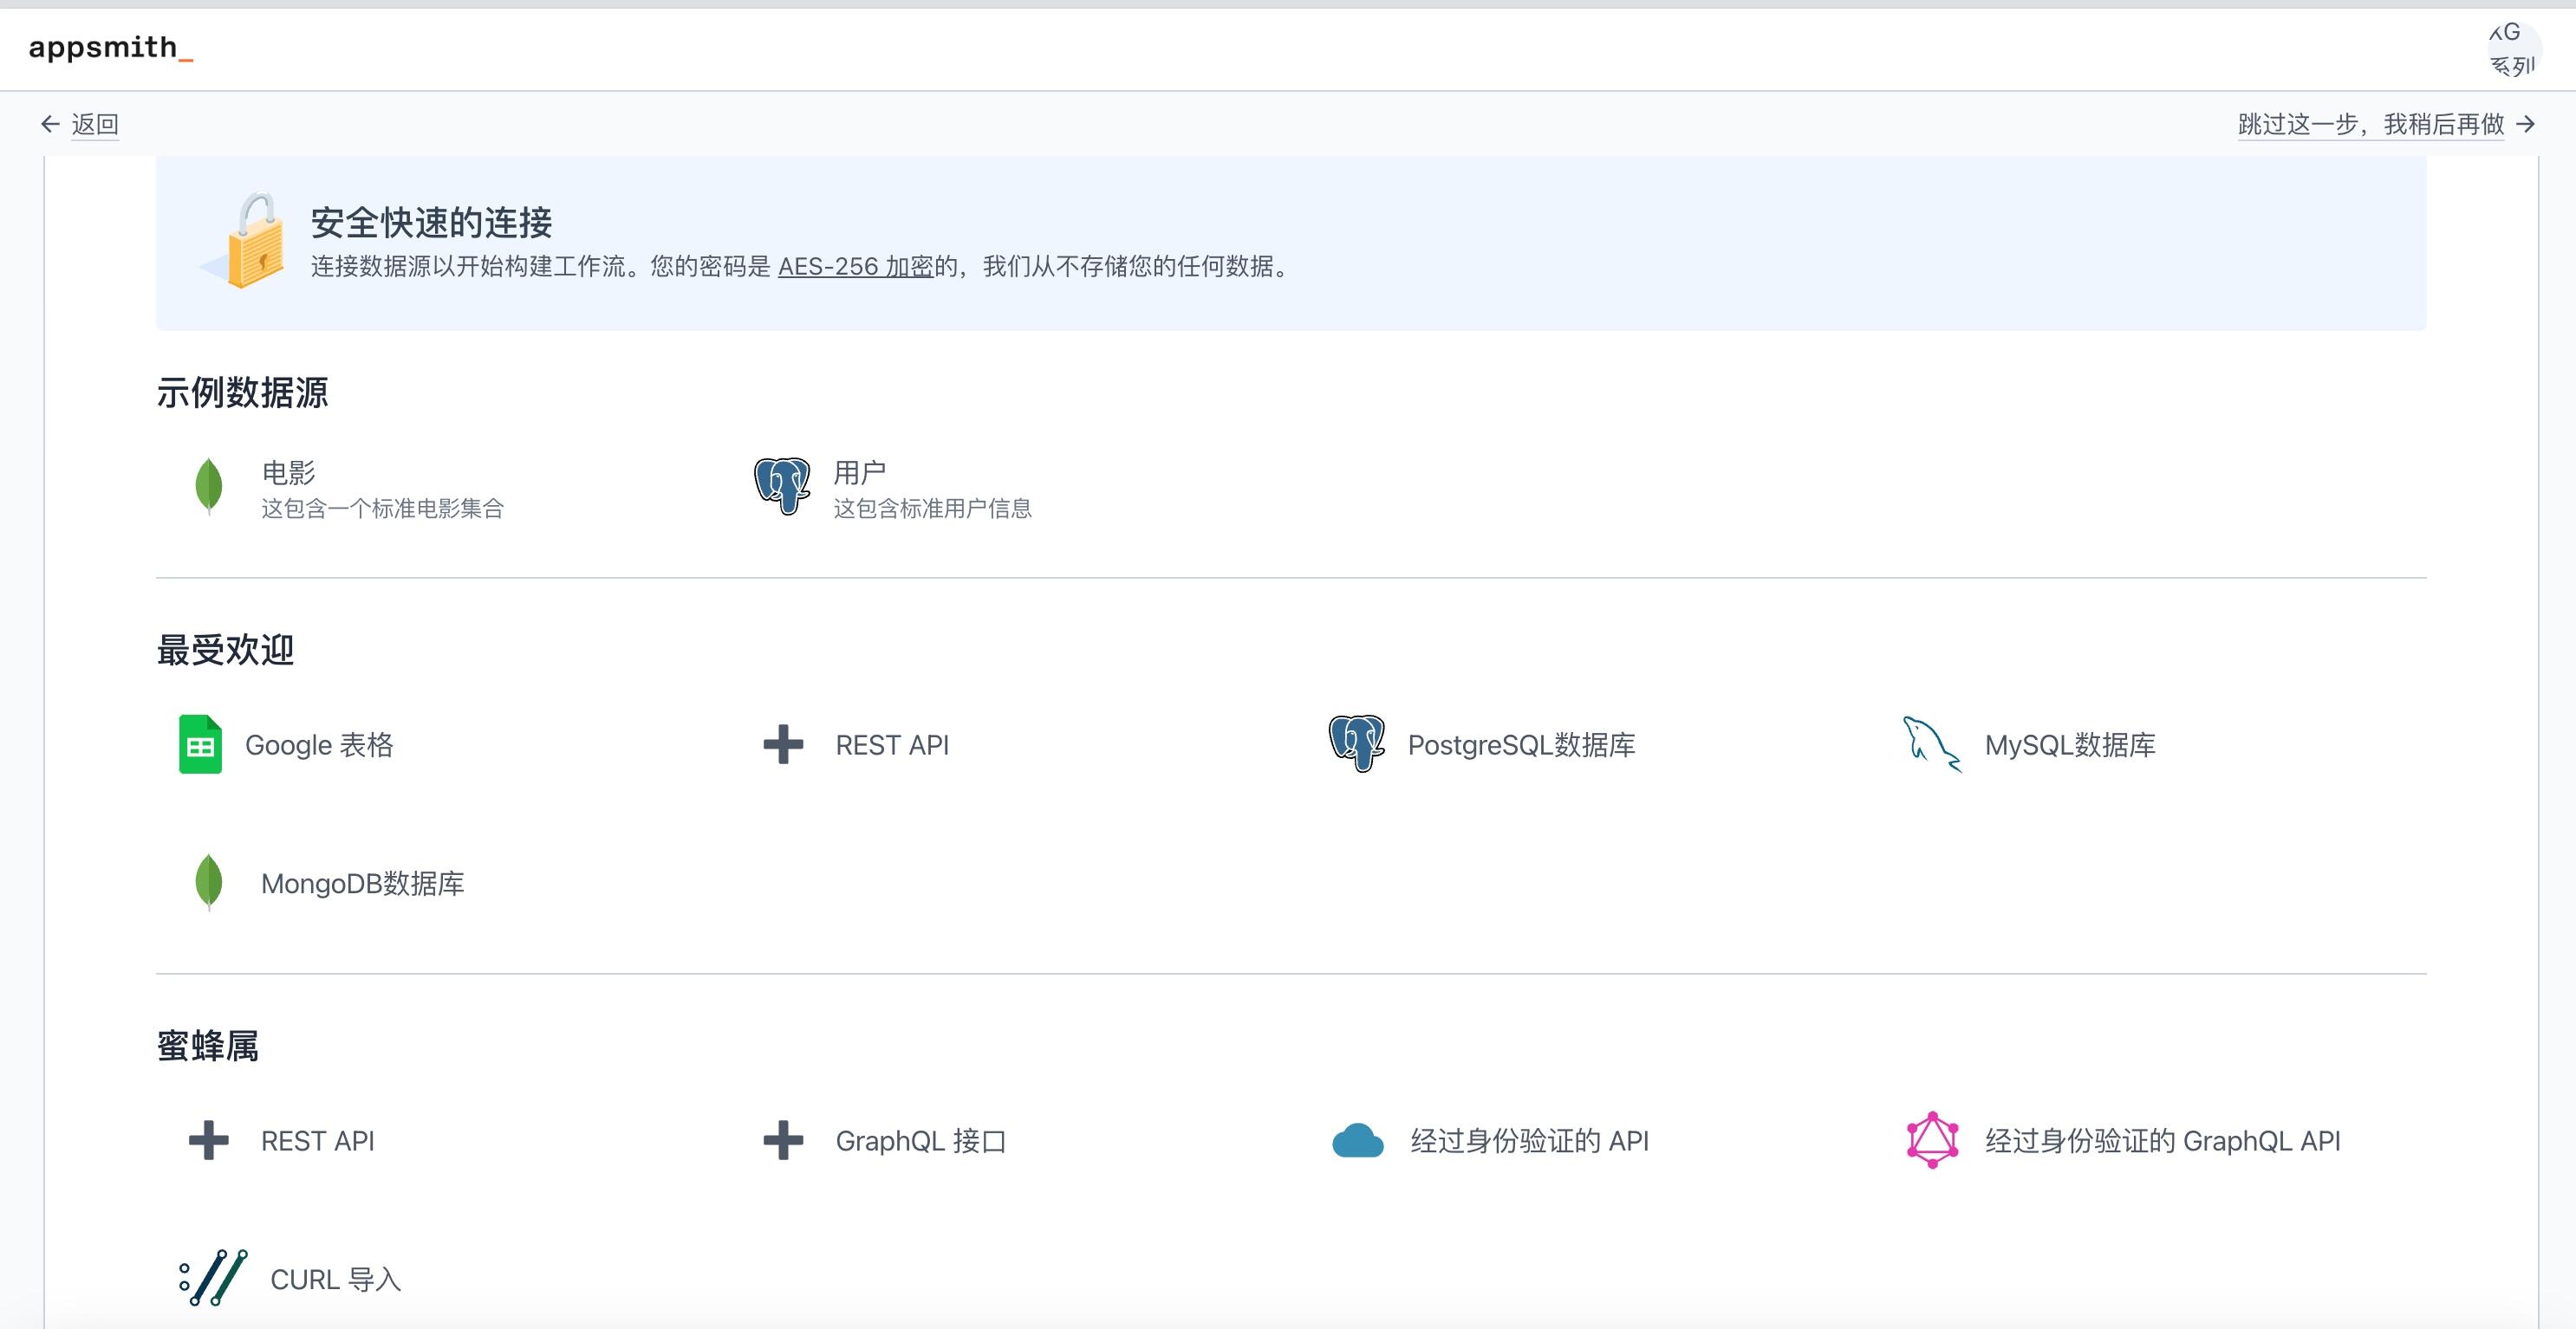Image resolution: width=2576 pixels, height=1329 pixels.
Task: Click the Google 表格 spreadsheet icon
Action: click(x=200, y=744)
